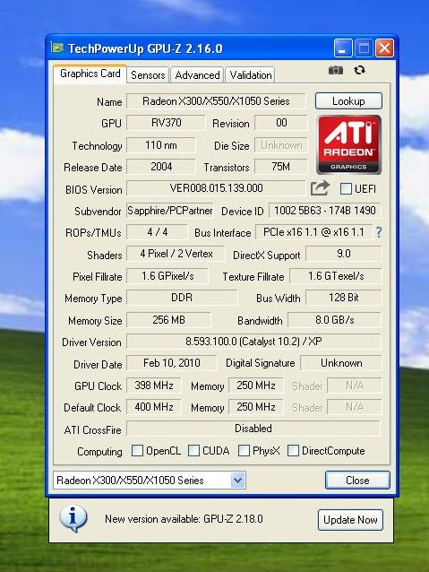The width and height of the screenshot is (429, 572).
Task: Click the Technology value 110 nm
Action: coord(160,145)
